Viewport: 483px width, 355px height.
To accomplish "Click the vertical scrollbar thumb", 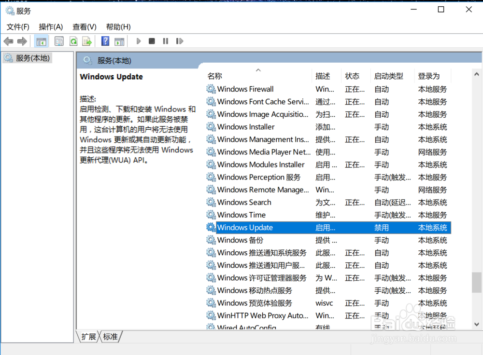I will (x=477, y=282).
